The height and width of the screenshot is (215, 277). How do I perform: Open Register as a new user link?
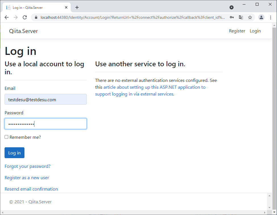pyautogui.click(x=27, y=178)
